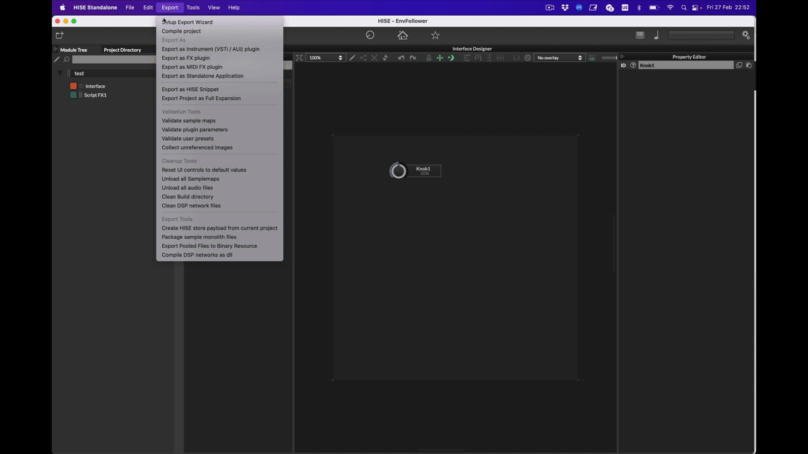Toggle edit mode with the pencil icon
Viewport: 808px width, 454px height.
352,57
